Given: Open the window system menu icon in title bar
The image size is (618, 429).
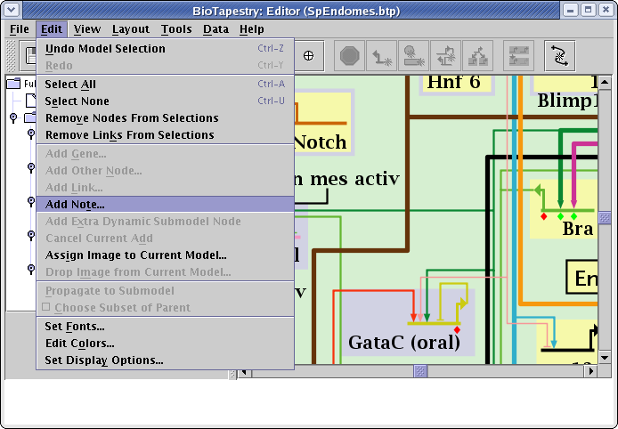Looking at the screenshot, I should (12, 11).
